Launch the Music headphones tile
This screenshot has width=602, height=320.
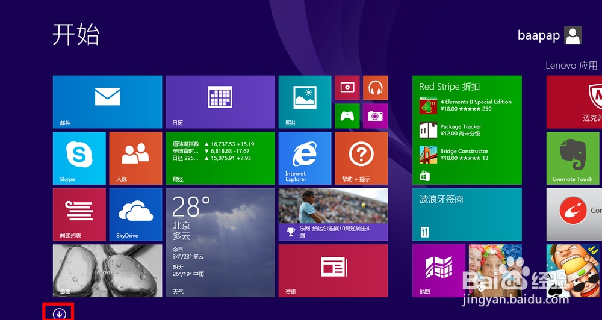click(375, 88)
